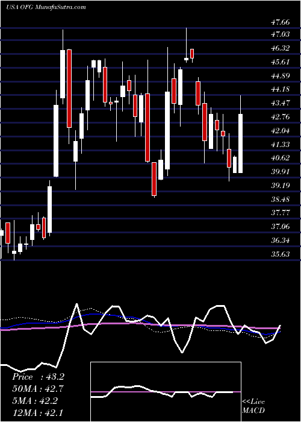Click the USA OFG MunafaSutra.com title
The image size is (301, 422).
(x=46, y=7)
